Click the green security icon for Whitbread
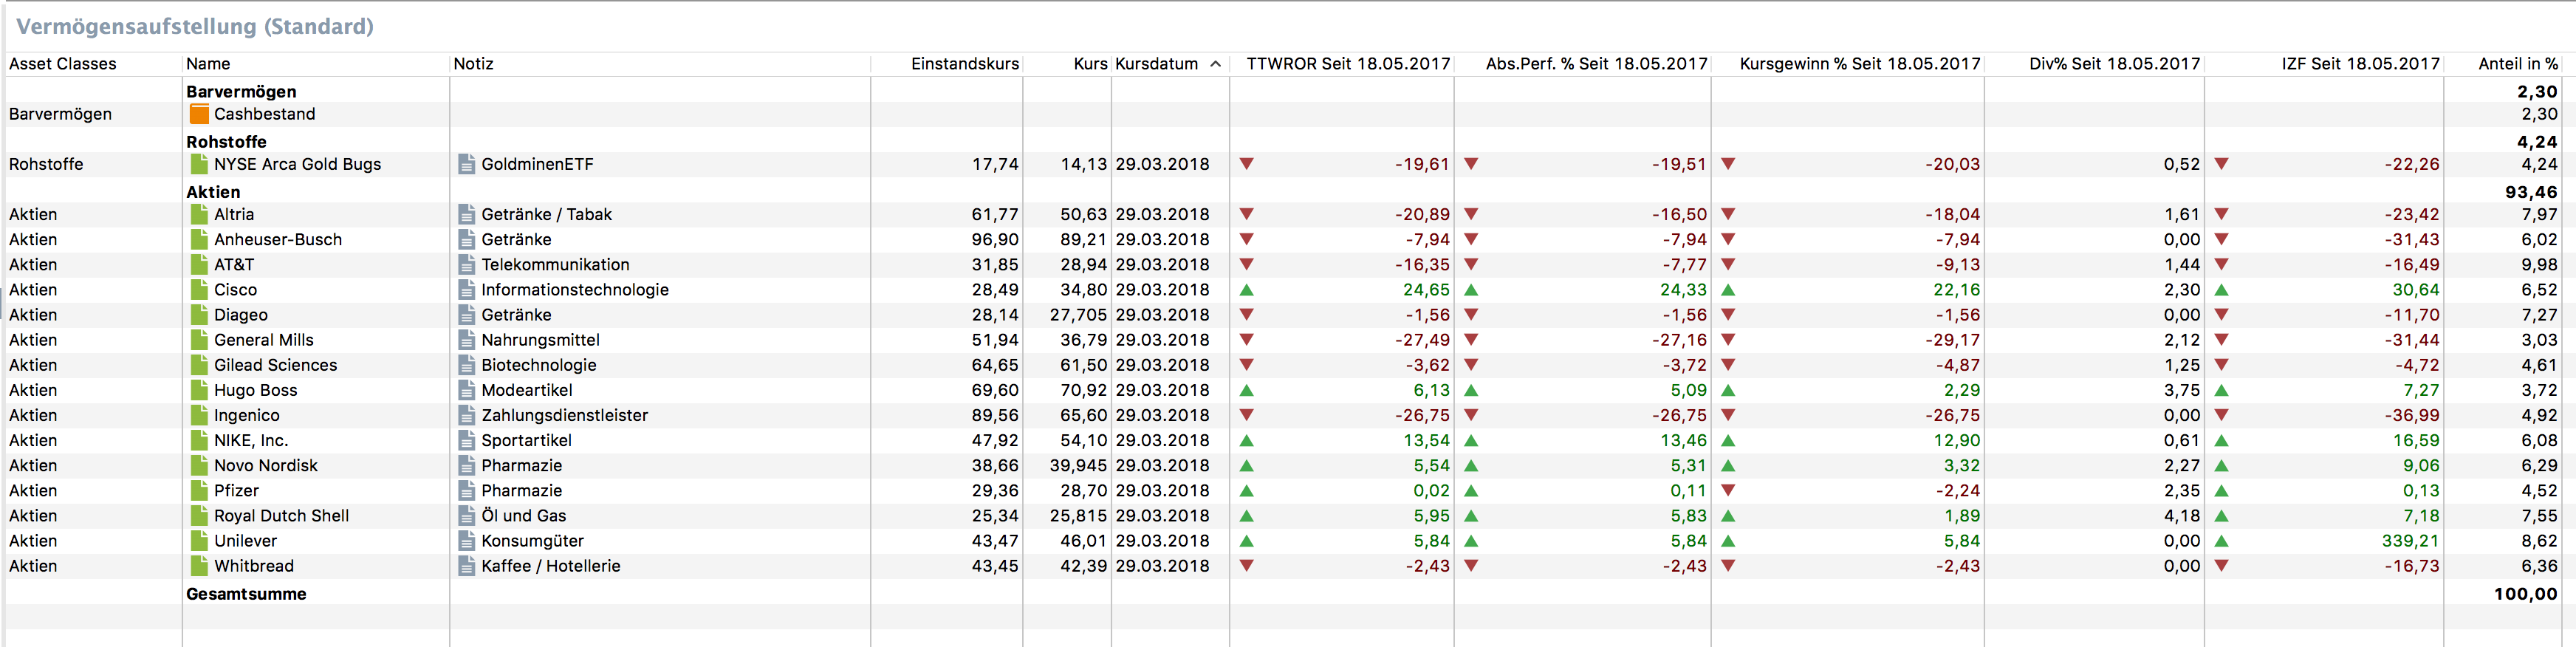 pos(199,566)
